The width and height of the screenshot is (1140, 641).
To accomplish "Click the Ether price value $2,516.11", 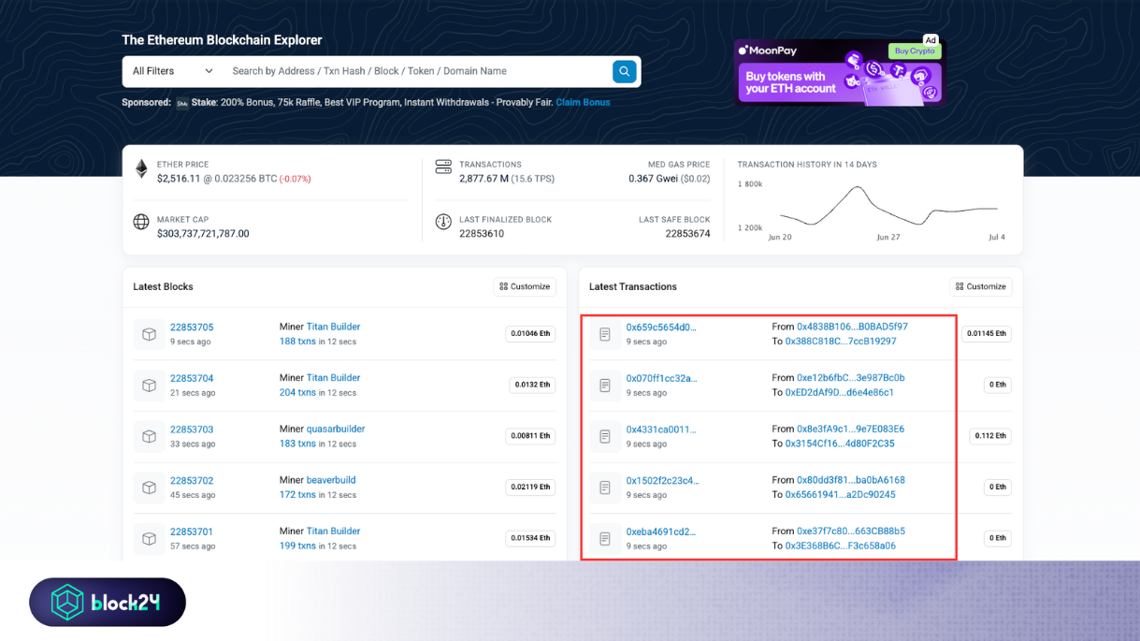I will [179, 179].
